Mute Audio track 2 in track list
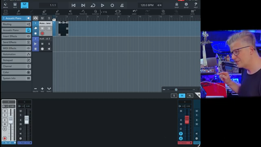The image size is (261, 147). 42,44
